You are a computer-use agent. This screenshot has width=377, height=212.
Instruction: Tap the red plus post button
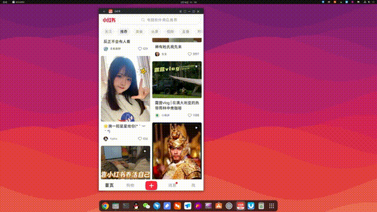[151, 185]
